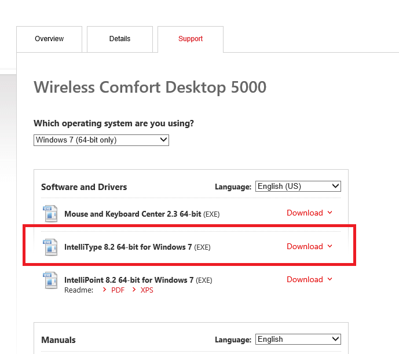The image size is (399, 354).
Task: Open the operating system dropdown
Action: coord(101,140)
